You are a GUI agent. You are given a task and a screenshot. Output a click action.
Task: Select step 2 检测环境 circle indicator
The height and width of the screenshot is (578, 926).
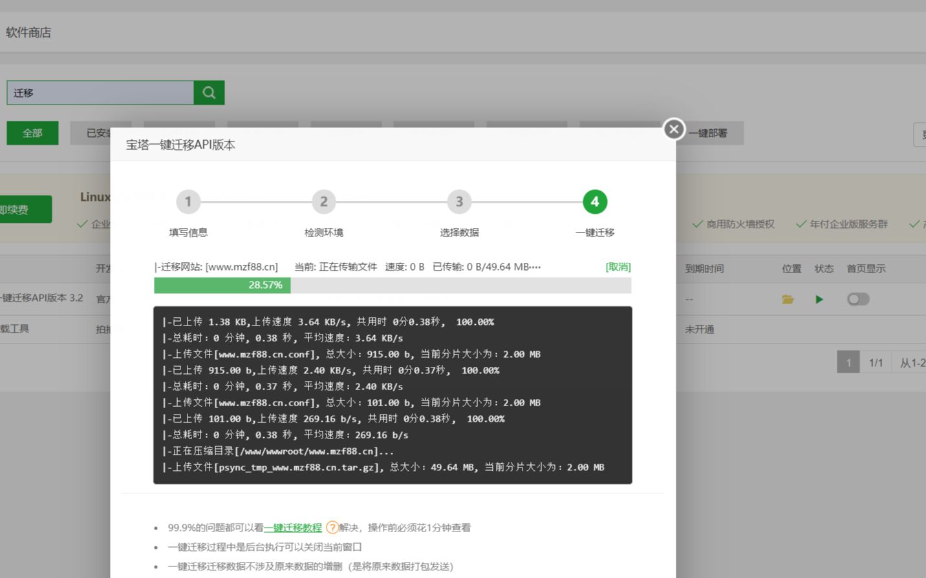(x=324, y=201)
